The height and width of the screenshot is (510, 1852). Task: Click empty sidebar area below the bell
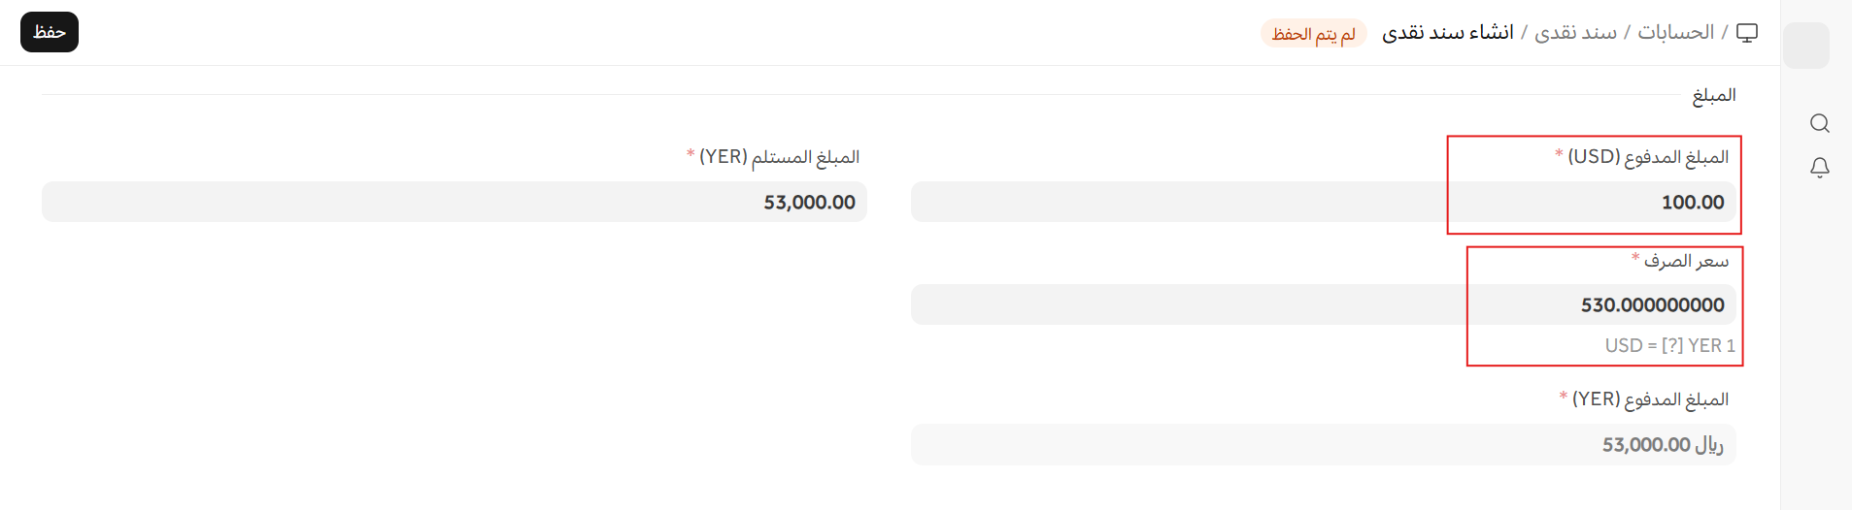click(x=1816, y=339)
